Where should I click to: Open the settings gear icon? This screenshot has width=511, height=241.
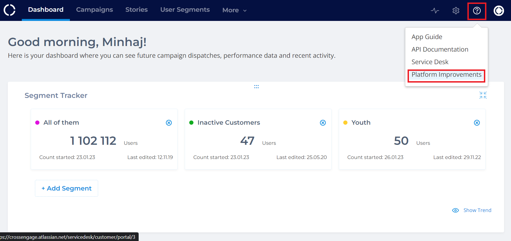click(456, 11)
